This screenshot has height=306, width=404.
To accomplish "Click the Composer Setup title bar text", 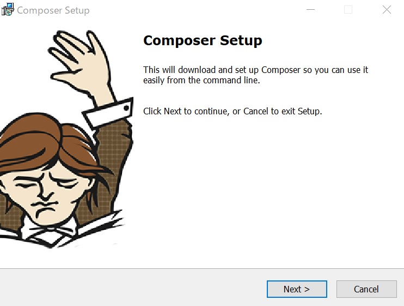I will 53,10.
